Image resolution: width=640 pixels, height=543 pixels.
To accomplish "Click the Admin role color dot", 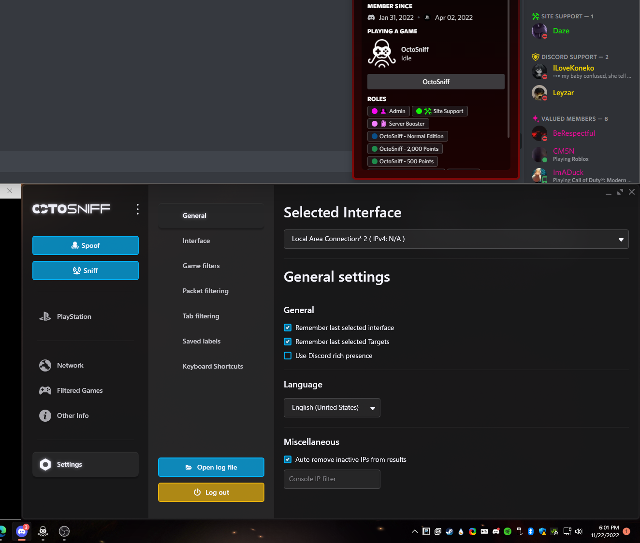I will pos(375,111).
